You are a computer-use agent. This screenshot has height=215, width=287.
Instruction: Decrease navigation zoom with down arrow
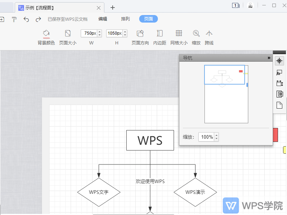[x=217, y=139]
